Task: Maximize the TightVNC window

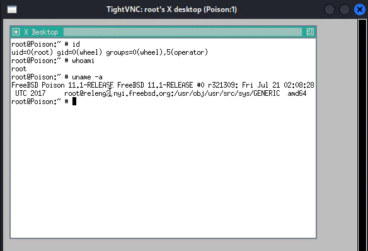Action: tap(344, 9)
